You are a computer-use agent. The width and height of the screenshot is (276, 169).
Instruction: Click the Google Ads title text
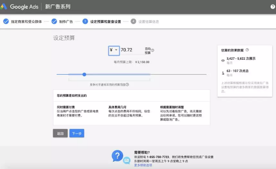tap(24, 7)
